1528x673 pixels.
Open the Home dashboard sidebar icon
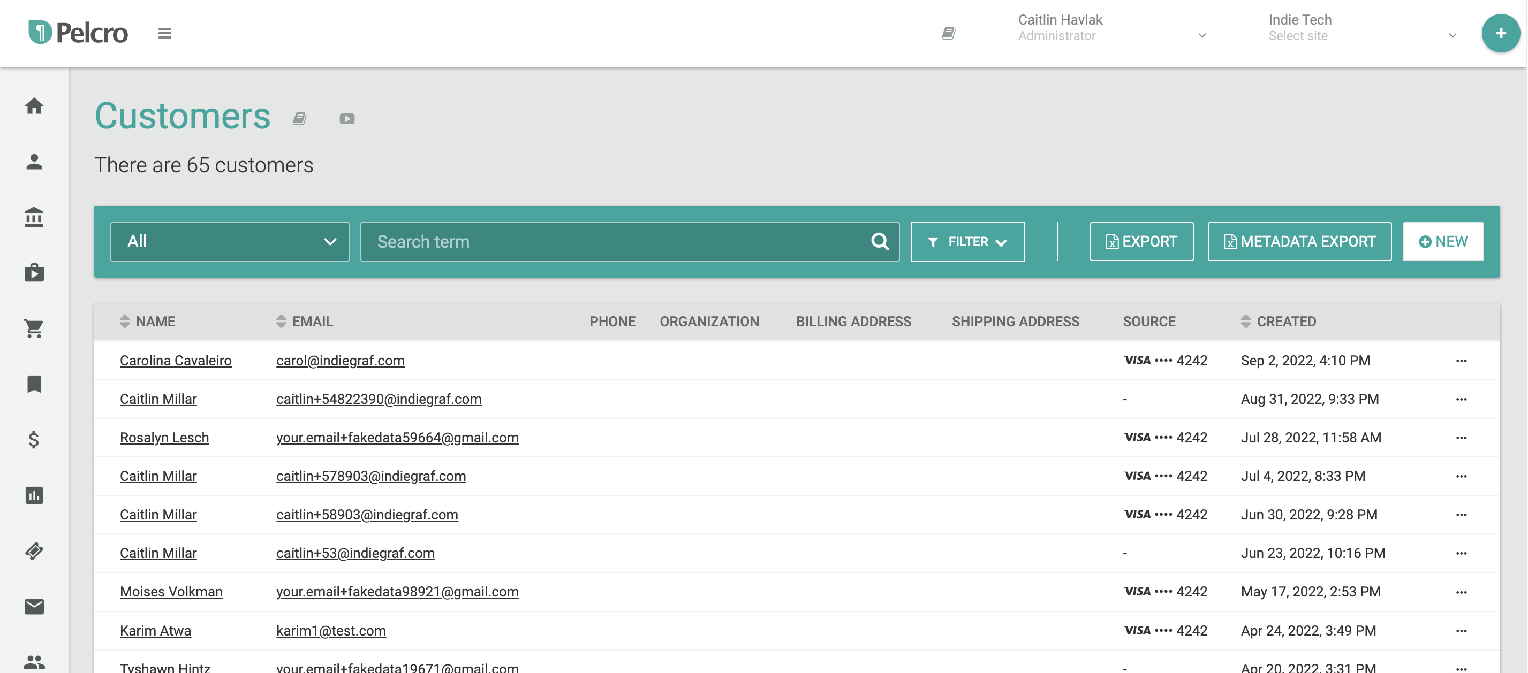click(x=34, y=106)
